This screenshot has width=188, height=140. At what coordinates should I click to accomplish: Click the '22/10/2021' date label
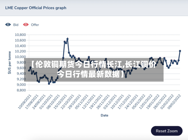(67, 102)
